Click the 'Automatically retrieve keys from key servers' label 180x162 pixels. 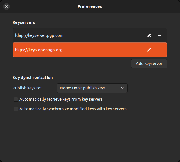(61, 99)
